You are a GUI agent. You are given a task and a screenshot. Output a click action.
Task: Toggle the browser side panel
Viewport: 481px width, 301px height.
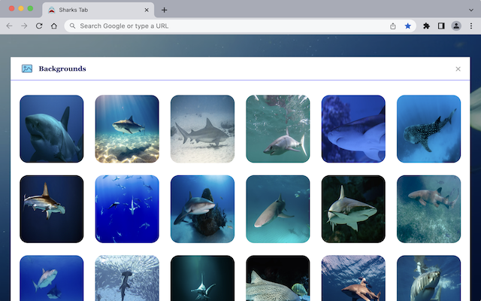[441, 26]
